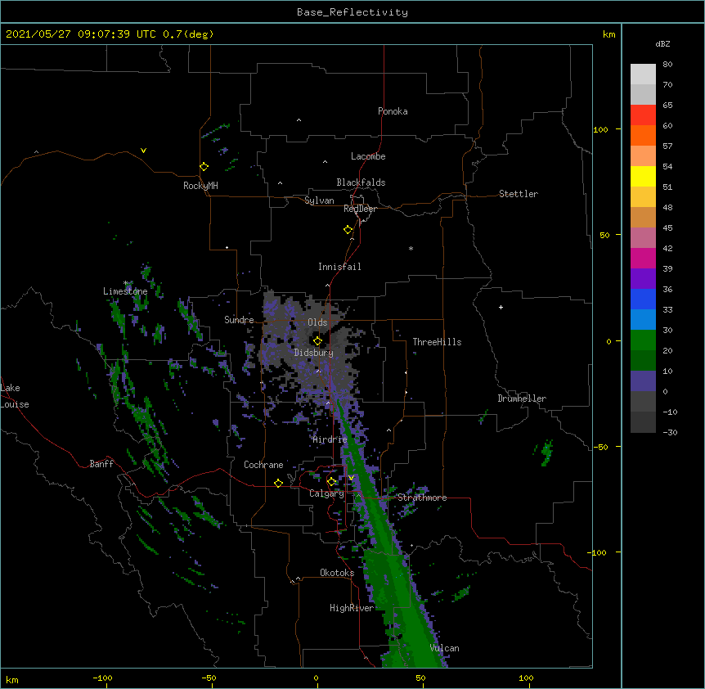Click the yellow V marker northwest of RockyMH
Image resolution: width=705 pixels, height=689 pixels.
click(x=143, y=151)
